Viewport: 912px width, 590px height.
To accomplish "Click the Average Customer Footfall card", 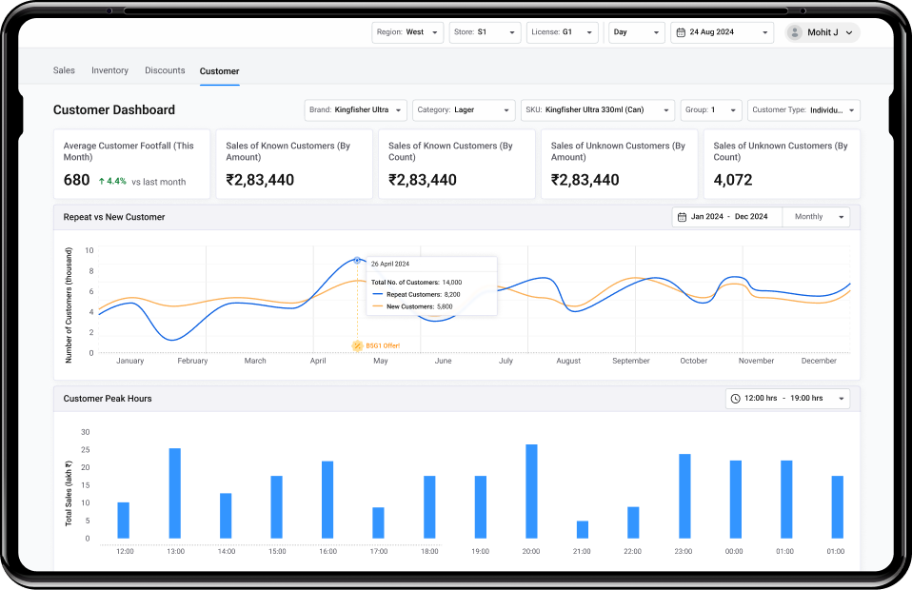I will (x=131, y=164).
